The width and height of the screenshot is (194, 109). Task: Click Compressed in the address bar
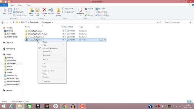(x=46, y=22)
